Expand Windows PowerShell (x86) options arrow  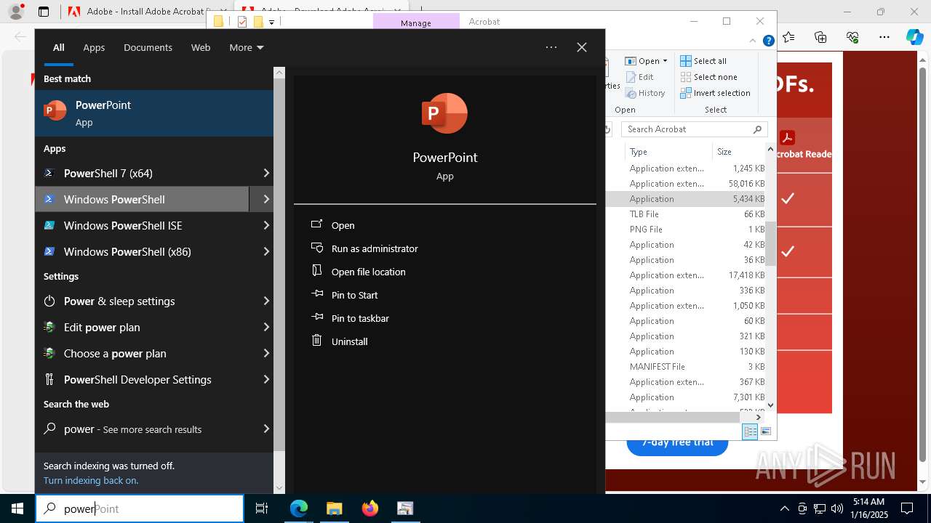[x=265, y=251]
